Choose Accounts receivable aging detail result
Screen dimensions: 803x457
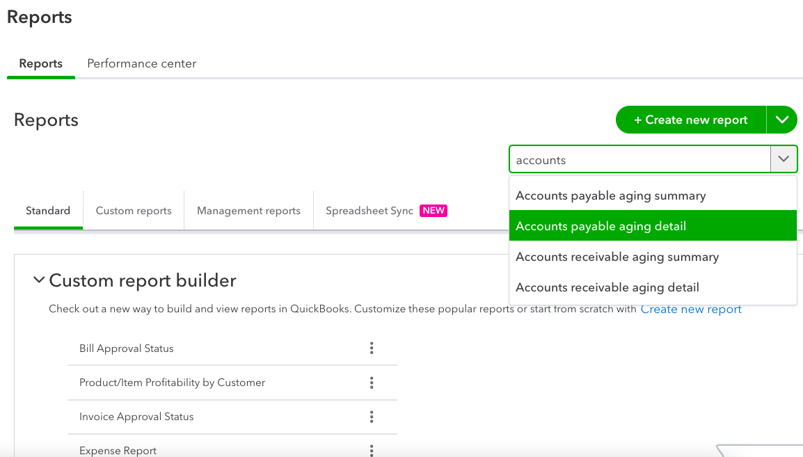tap(607, 287)
